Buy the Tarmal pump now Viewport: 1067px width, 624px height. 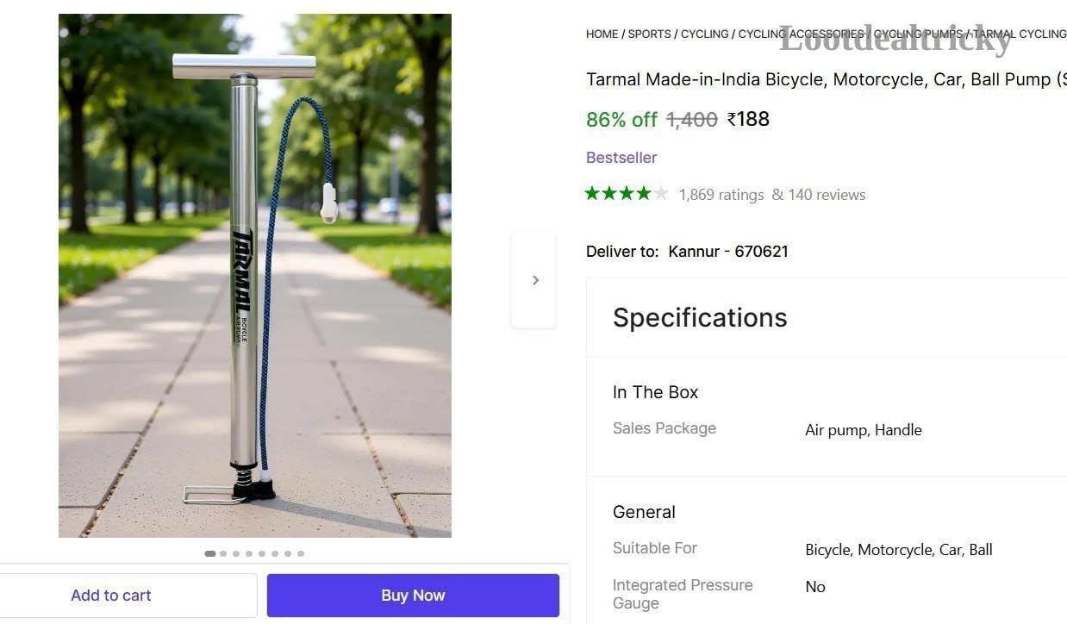(x=413, y=596)
